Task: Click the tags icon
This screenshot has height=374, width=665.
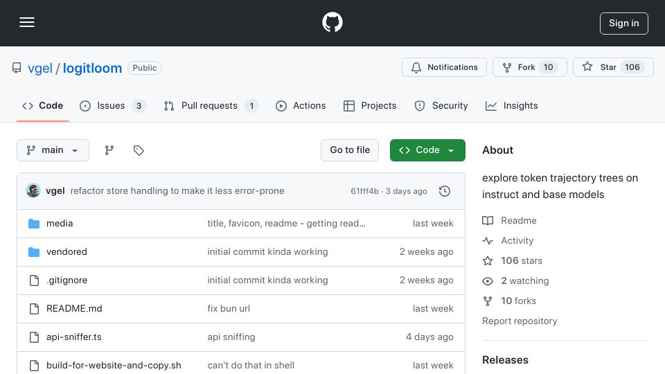Action: (139, 150)
